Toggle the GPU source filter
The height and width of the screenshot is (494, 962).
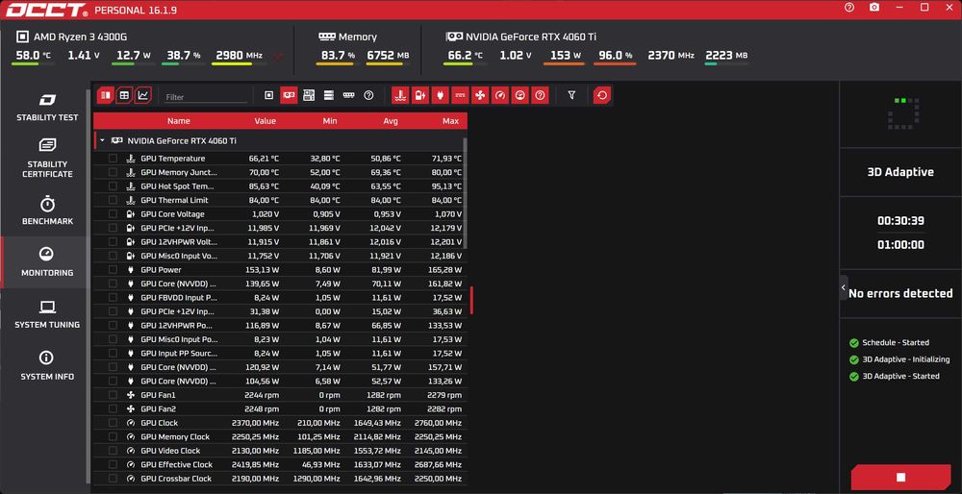point(289,95)
